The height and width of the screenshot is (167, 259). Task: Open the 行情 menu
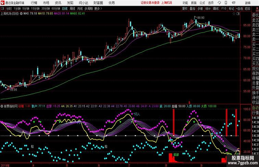tap(34, 3)
